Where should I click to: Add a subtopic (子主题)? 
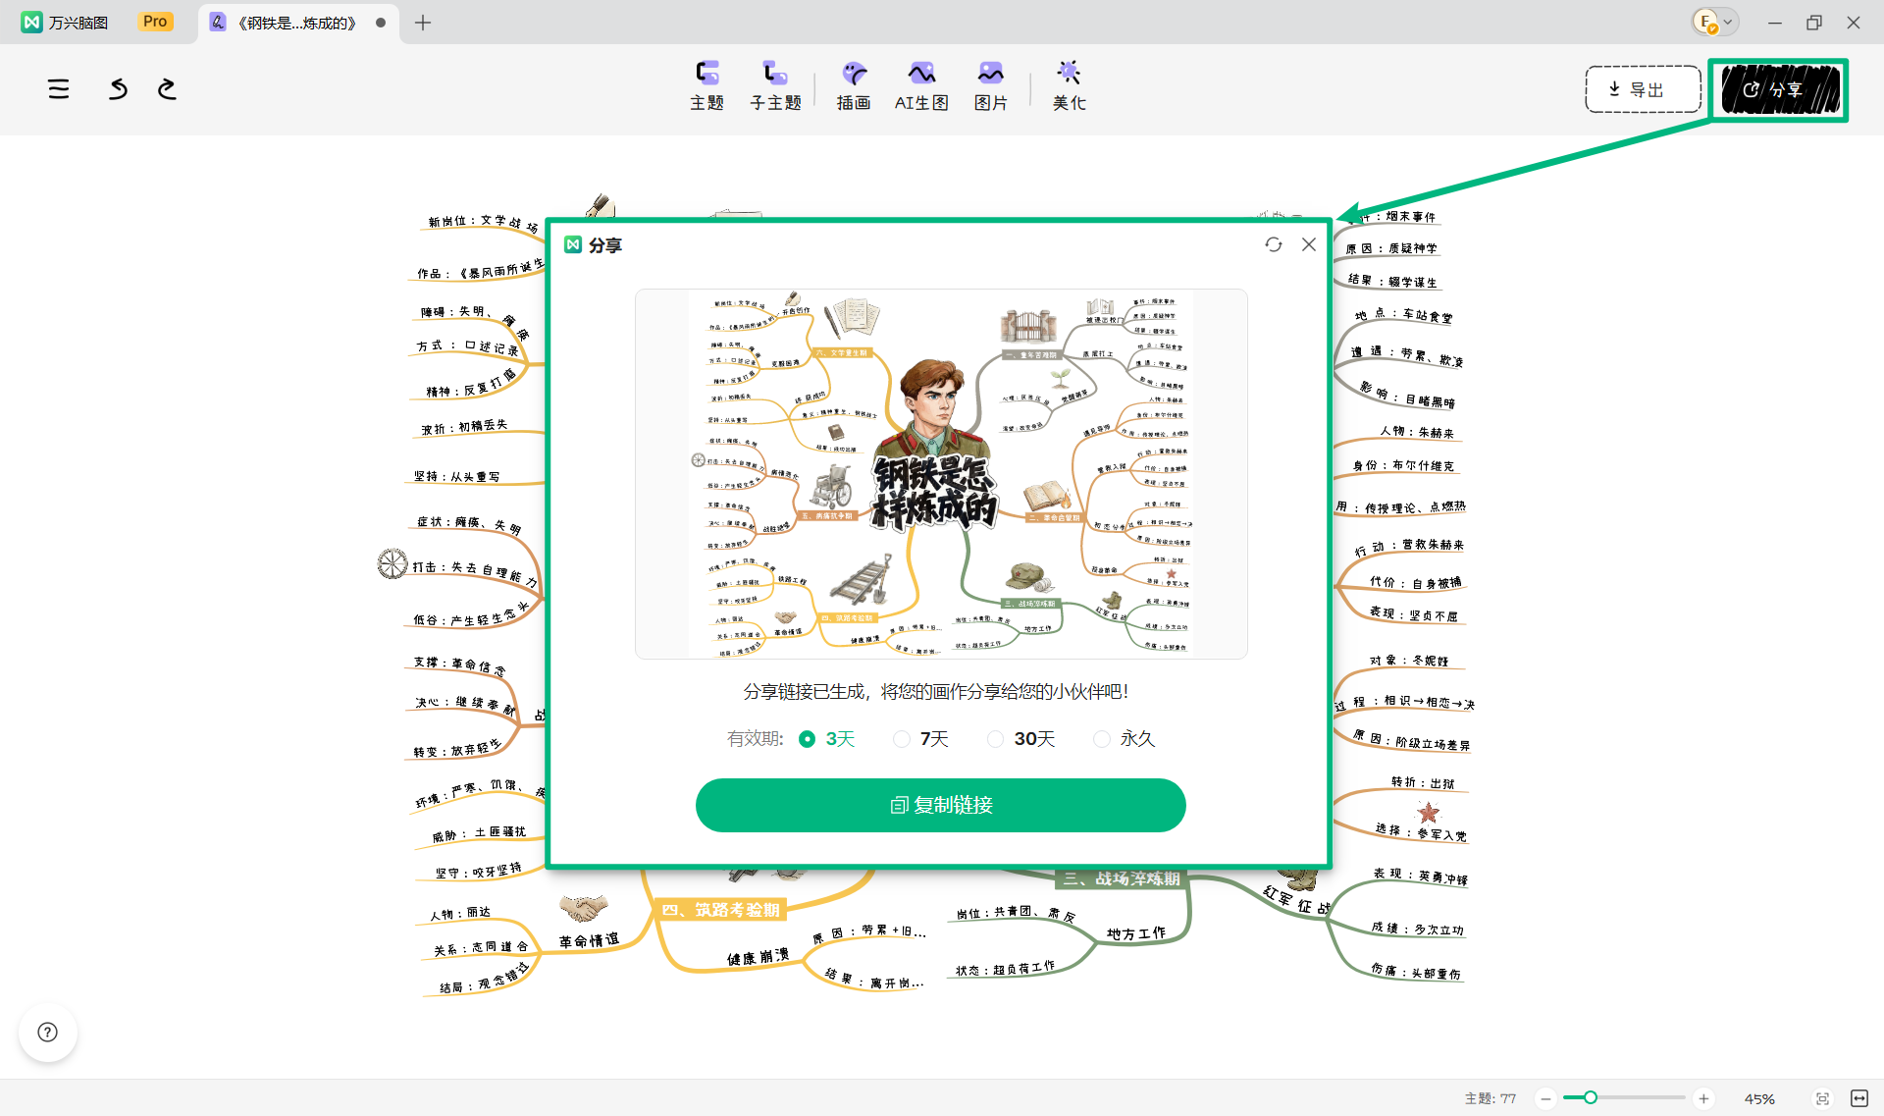[775, 86]
